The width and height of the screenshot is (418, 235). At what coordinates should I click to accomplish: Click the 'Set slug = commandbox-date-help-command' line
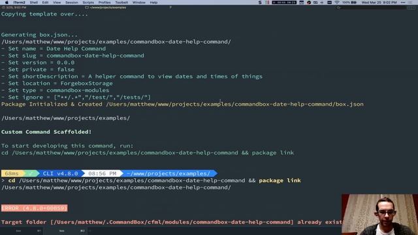72,55
